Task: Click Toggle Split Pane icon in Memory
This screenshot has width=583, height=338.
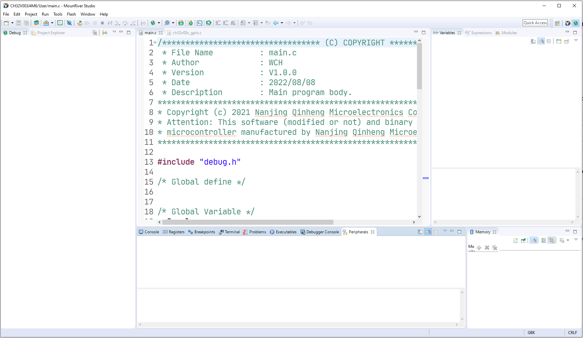Action: [x=544, y=240]
